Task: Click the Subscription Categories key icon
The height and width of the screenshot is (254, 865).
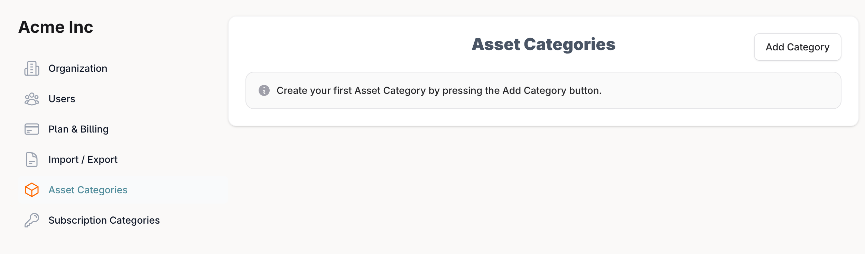Action: click(x=32, y=220)
